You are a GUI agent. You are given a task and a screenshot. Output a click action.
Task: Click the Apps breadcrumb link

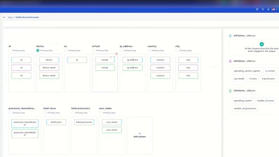[10, 17]
